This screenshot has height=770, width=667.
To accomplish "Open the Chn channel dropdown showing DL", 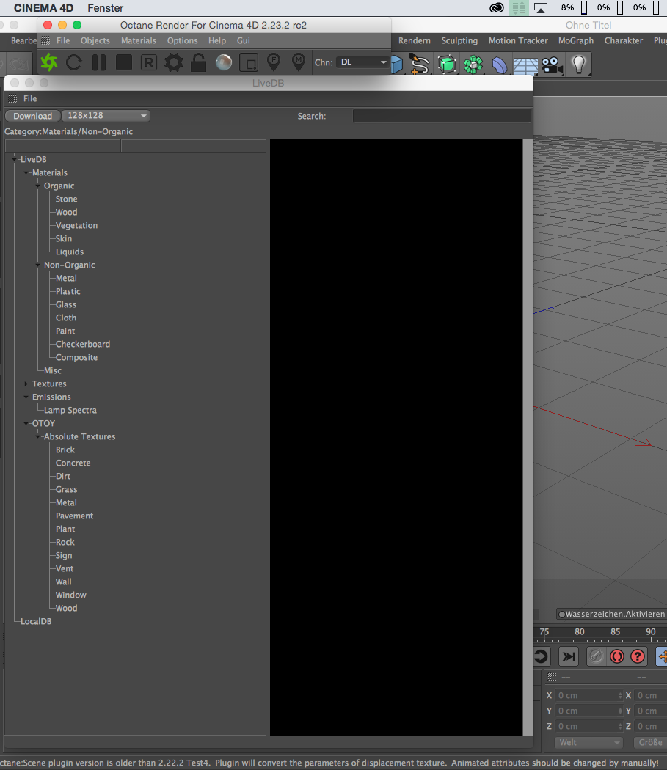I will (x=362, y=62).
